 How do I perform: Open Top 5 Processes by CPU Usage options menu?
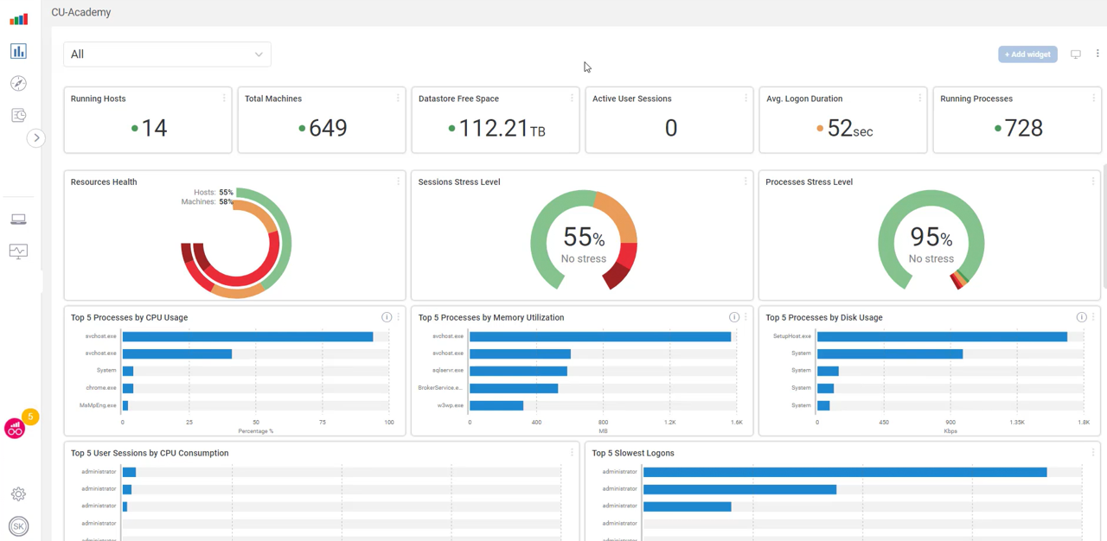coord(398,317)
